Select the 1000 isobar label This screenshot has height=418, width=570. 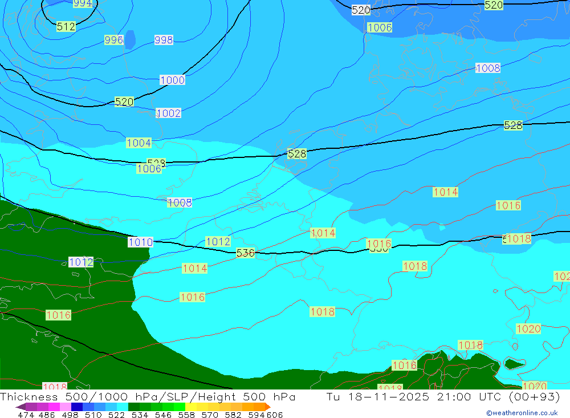coord(172,80)
